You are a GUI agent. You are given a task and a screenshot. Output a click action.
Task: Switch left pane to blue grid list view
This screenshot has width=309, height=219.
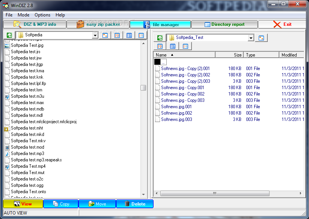click(x=129, y=35)
